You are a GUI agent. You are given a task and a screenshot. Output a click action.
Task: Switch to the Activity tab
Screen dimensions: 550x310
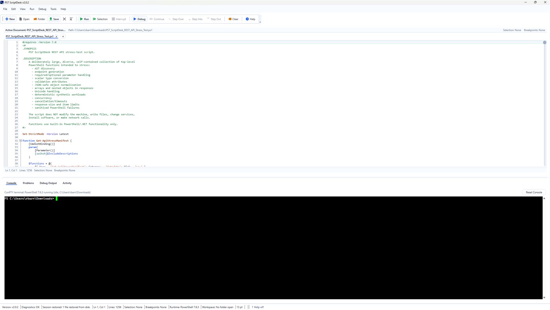coord(67,183)
